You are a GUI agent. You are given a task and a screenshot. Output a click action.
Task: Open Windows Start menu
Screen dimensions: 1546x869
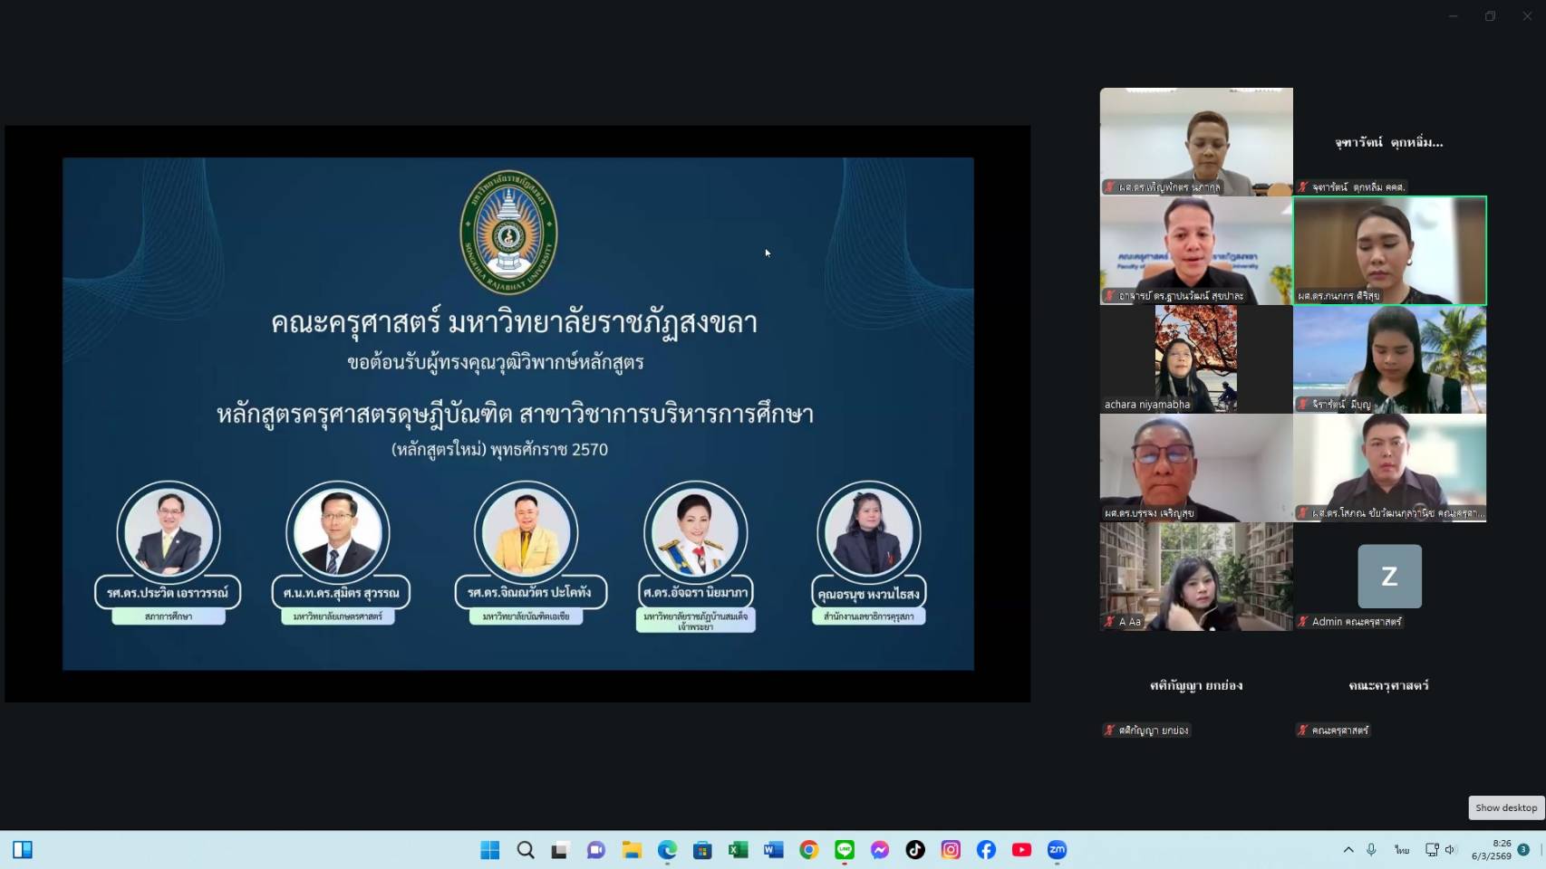point(490,850)
